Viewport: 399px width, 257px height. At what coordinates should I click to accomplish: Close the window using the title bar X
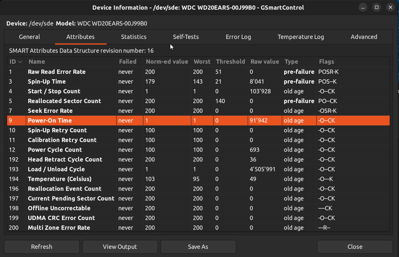(x=390, y=7)
